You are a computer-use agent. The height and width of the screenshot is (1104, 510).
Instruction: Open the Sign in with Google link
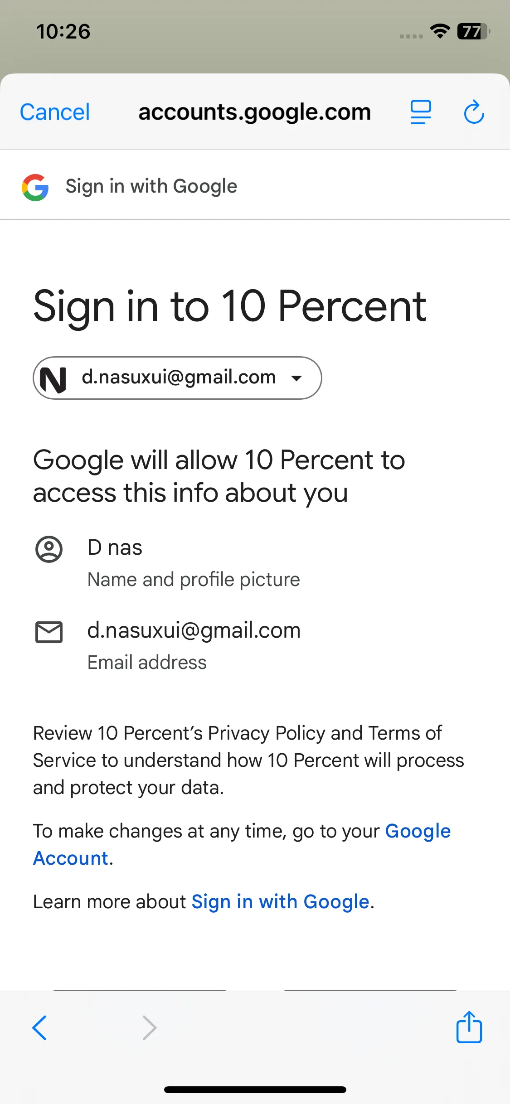[x=280, y=902]
